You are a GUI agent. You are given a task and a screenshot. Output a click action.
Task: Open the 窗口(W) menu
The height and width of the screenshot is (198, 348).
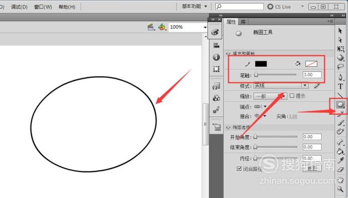coord(43,7)
